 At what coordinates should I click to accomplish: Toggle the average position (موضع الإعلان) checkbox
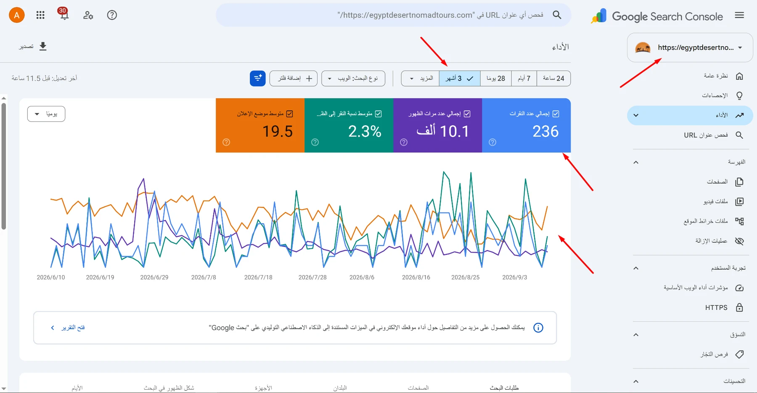289,114
